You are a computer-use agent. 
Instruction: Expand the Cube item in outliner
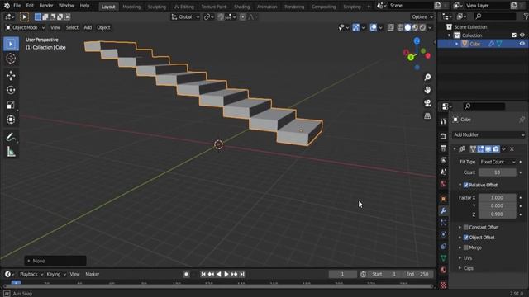pyautogui.click(x=457, y=44)
